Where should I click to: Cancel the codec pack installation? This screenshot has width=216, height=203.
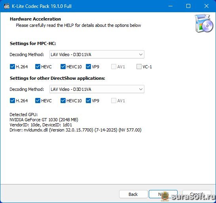tap(197, 194)
